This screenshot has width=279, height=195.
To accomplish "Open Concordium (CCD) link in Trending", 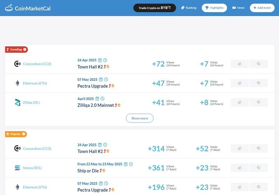I will [x=37, y=64].
